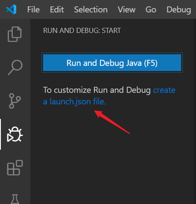Open the Debug menu
The width and height of the screenshot is (196, 204).
pos(179,10)
